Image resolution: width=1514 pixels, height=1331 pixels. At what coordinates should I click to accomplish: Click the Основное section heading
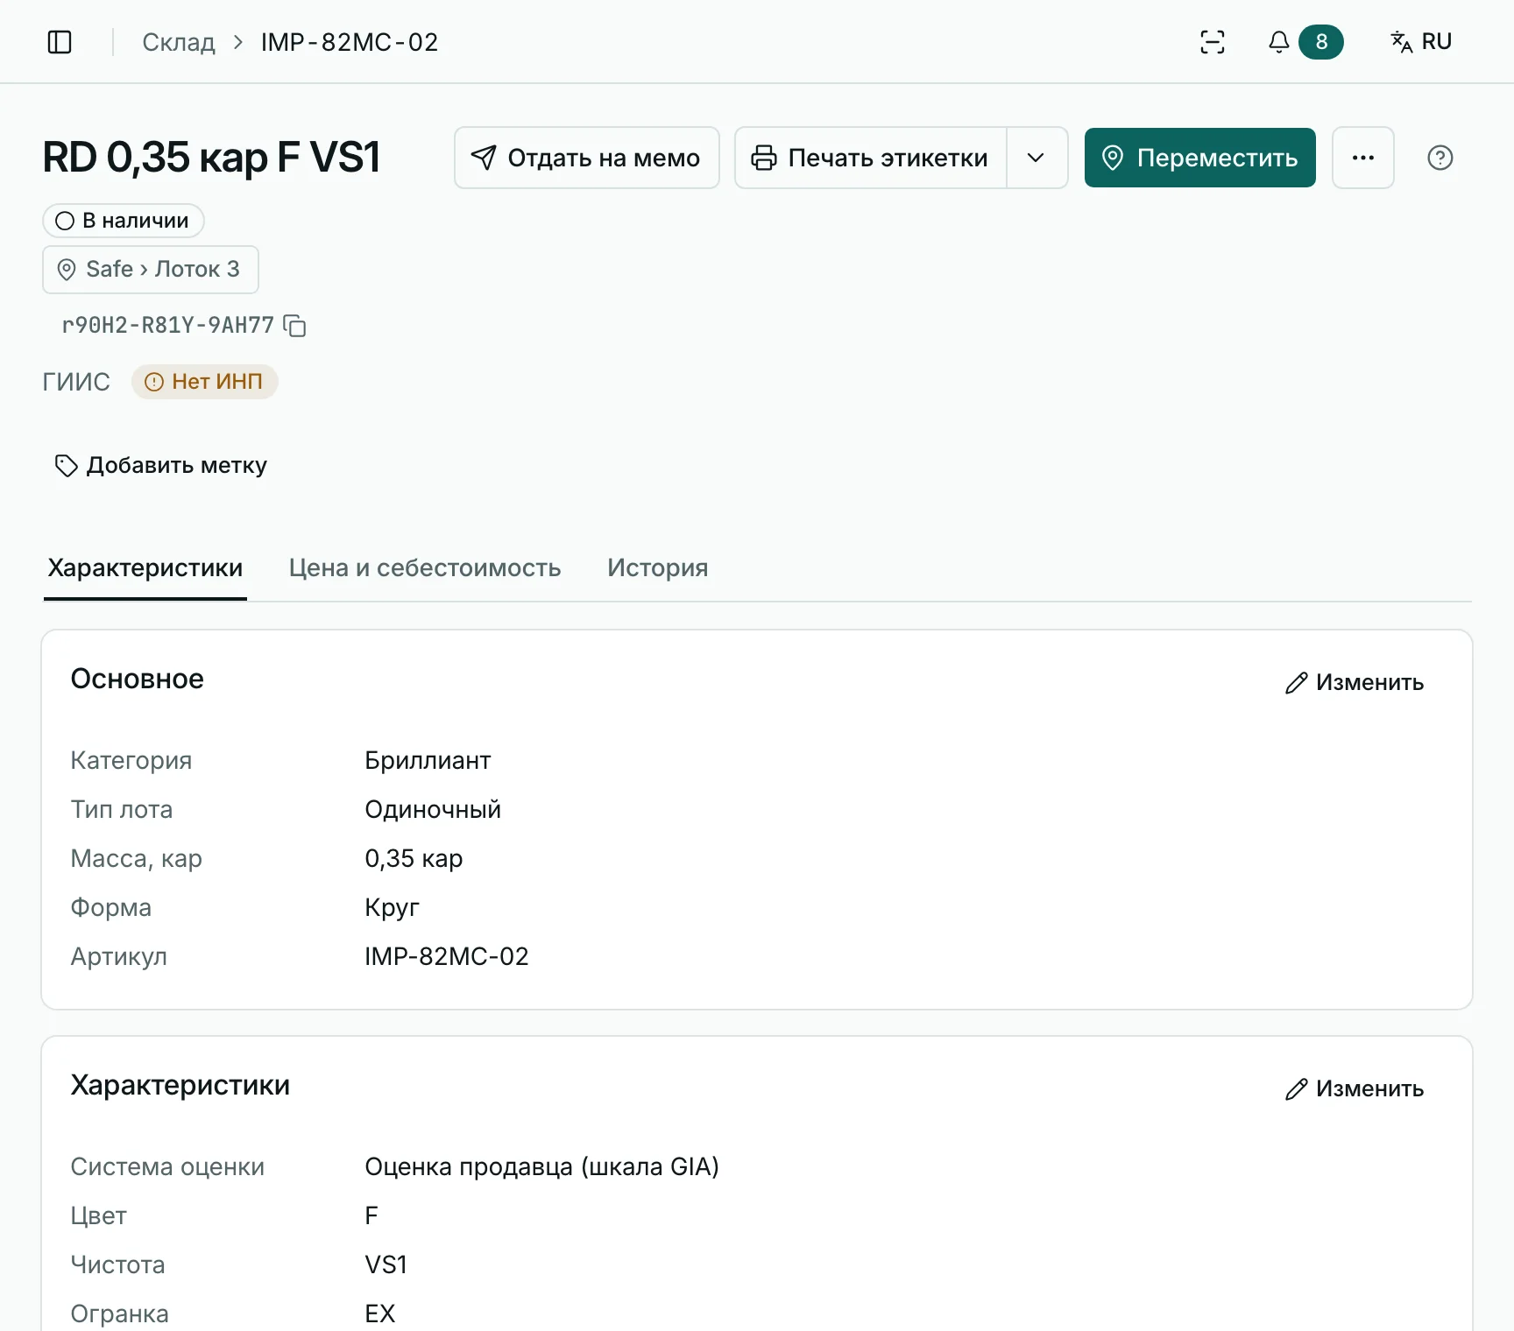138,680
